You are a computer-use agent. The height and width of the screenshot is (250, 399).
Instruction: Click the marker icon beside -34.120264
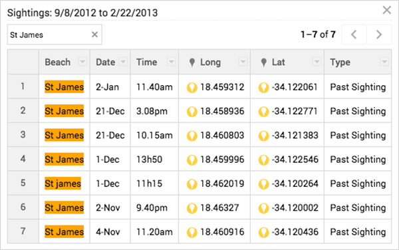pyautogui.click(x=263, y=184)
